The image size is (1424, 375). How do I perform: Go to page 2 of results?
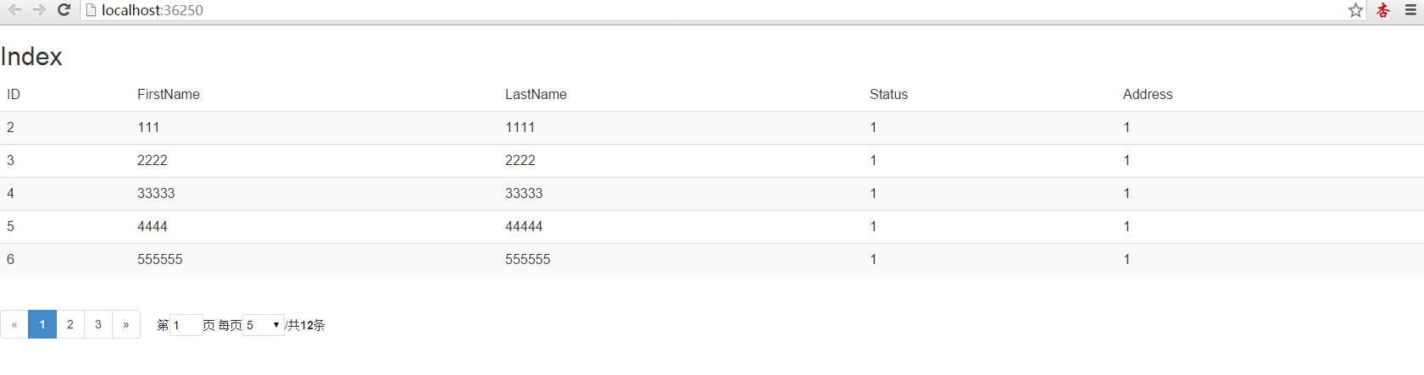point(70,324)
